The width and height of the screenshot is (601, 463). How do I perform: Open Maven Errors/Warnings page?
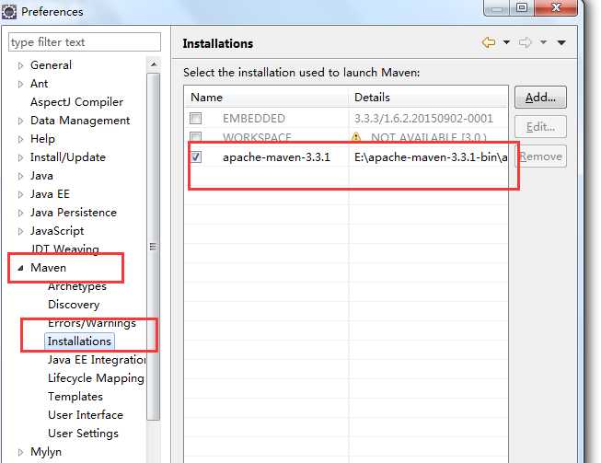pyautogui.click(x=92, y=323)
